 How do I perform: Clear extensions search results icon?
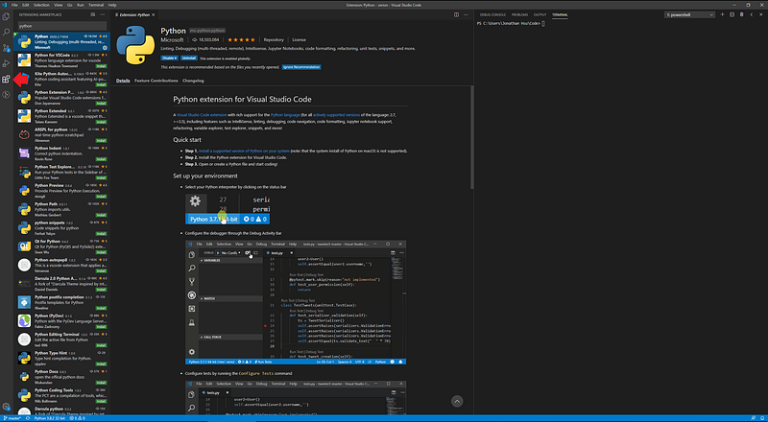pos(93,14)
